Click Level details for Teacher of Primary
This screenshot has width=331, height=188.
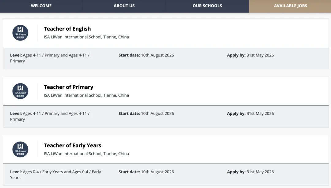[50, 116]
